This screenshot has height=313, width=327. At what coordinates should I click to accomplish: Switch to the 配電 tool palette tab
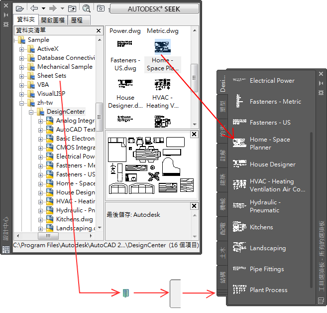coord(222,229)
